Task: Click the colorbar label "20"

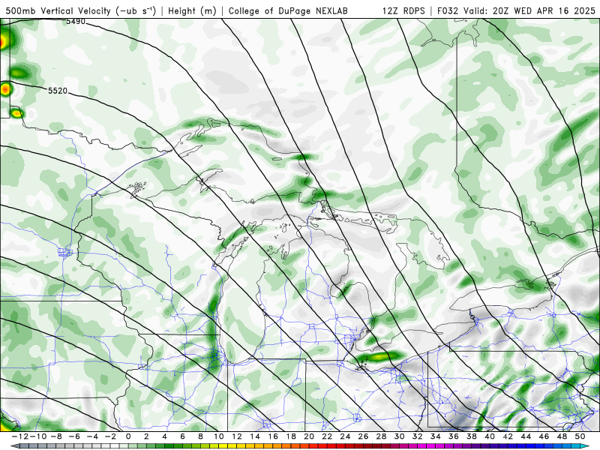Action: click(x=309, y=436)
